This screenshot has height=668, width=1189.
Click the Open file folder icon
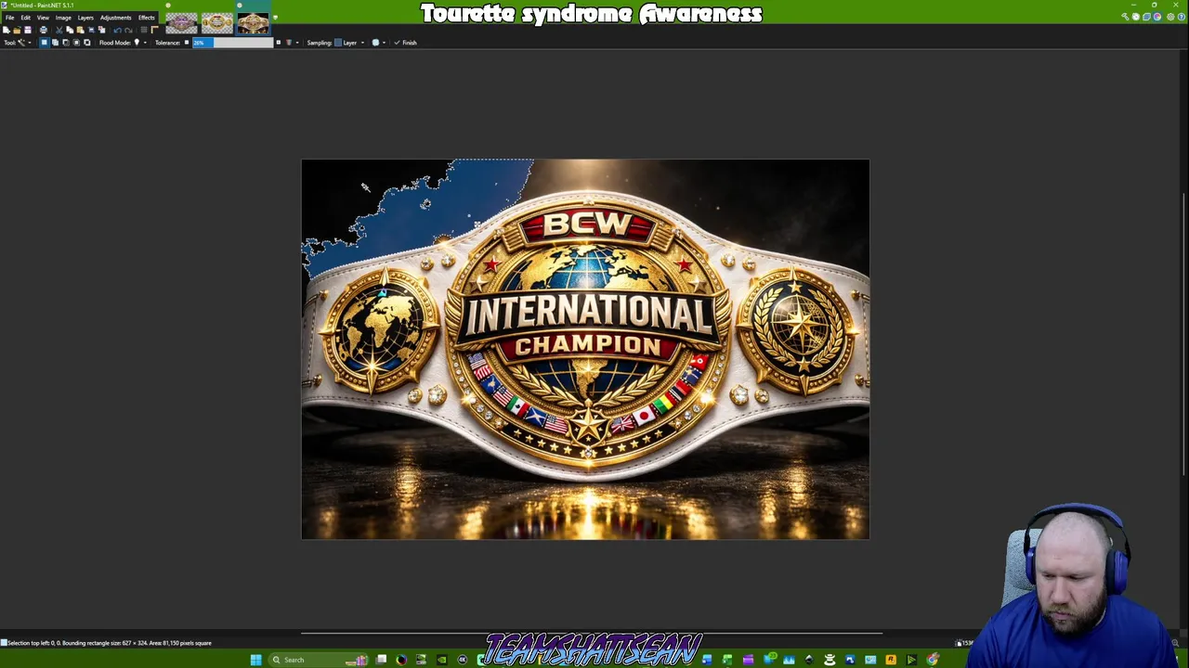click(17, 31)
